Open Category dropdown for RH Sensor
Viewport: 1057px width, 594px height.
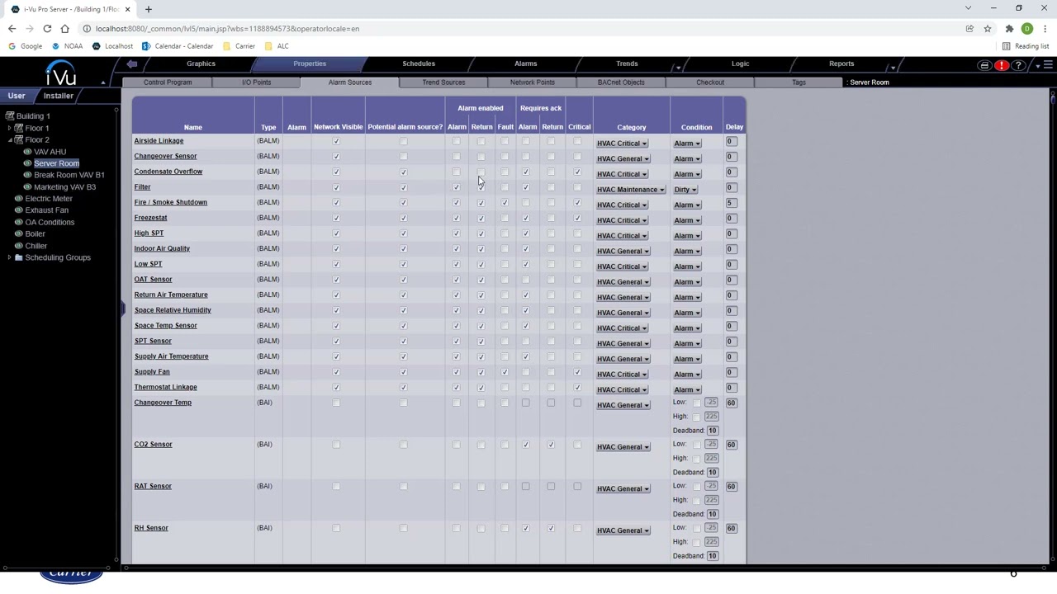[623, 530]
